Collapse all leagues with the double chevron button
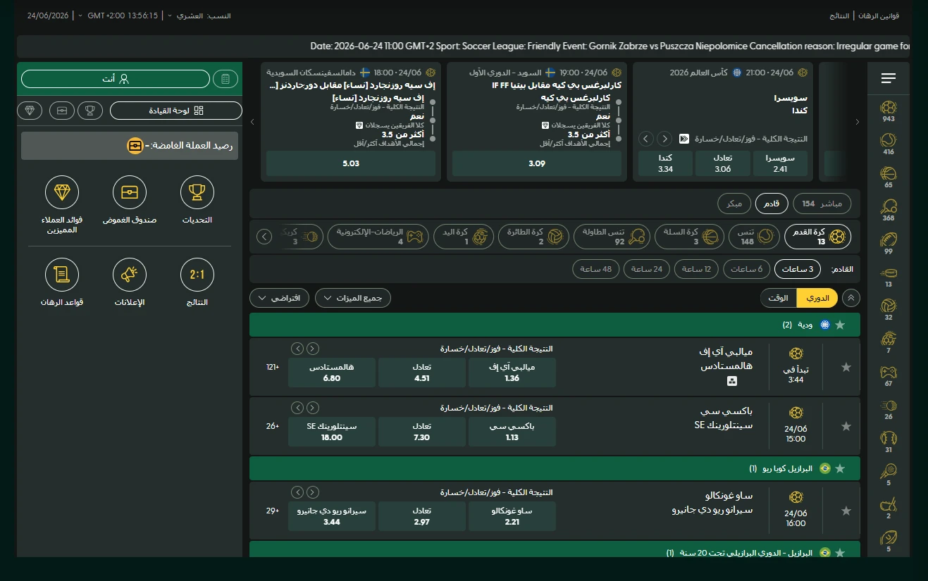Screen dimensions: 928x581 851,298
